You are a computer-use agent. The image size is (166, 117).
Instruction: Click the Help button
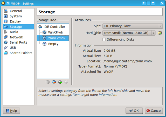(x=11, y=111)
